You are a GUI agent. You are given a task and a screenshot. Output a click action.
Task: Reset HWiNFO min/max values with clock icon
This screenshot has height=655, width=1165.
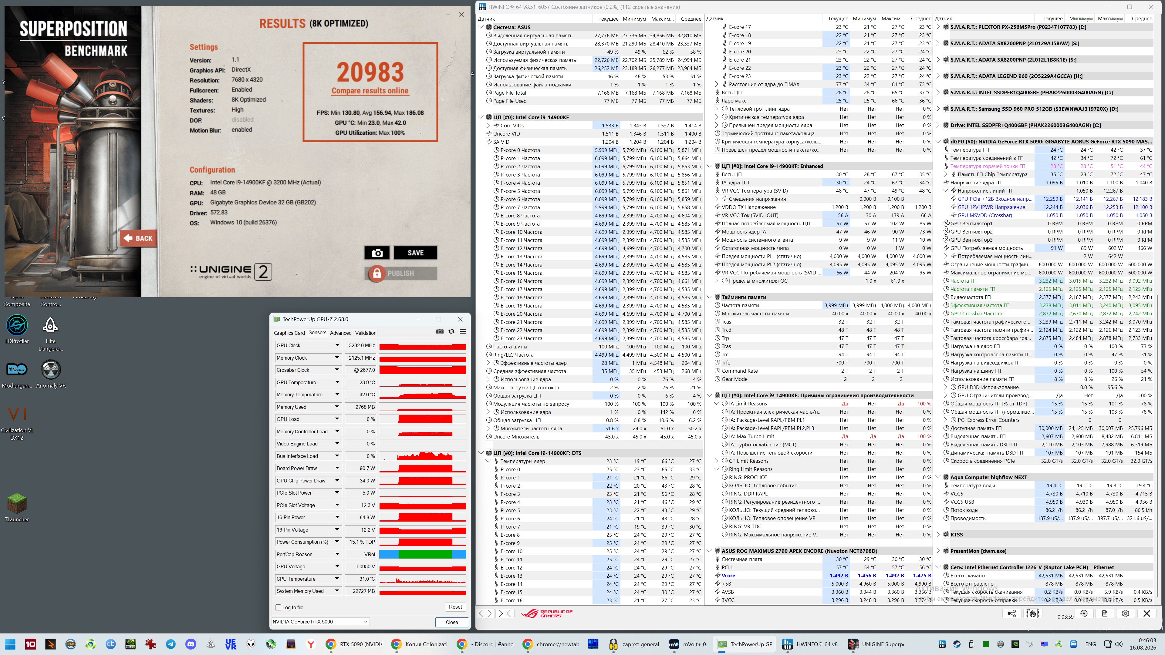[x=1084, y=613]
